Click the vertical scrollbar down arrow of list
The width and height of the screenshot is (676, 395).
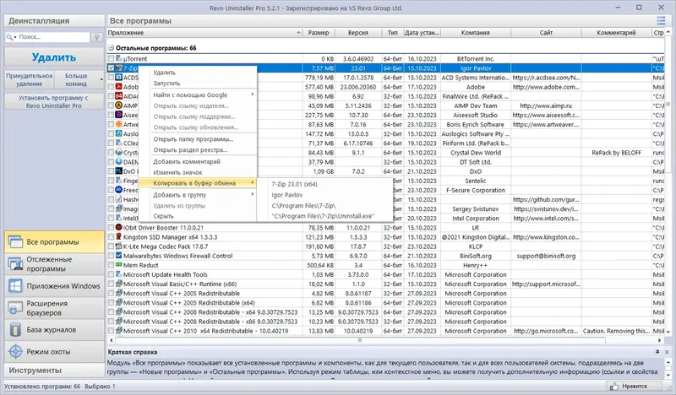tap(668, 332)
